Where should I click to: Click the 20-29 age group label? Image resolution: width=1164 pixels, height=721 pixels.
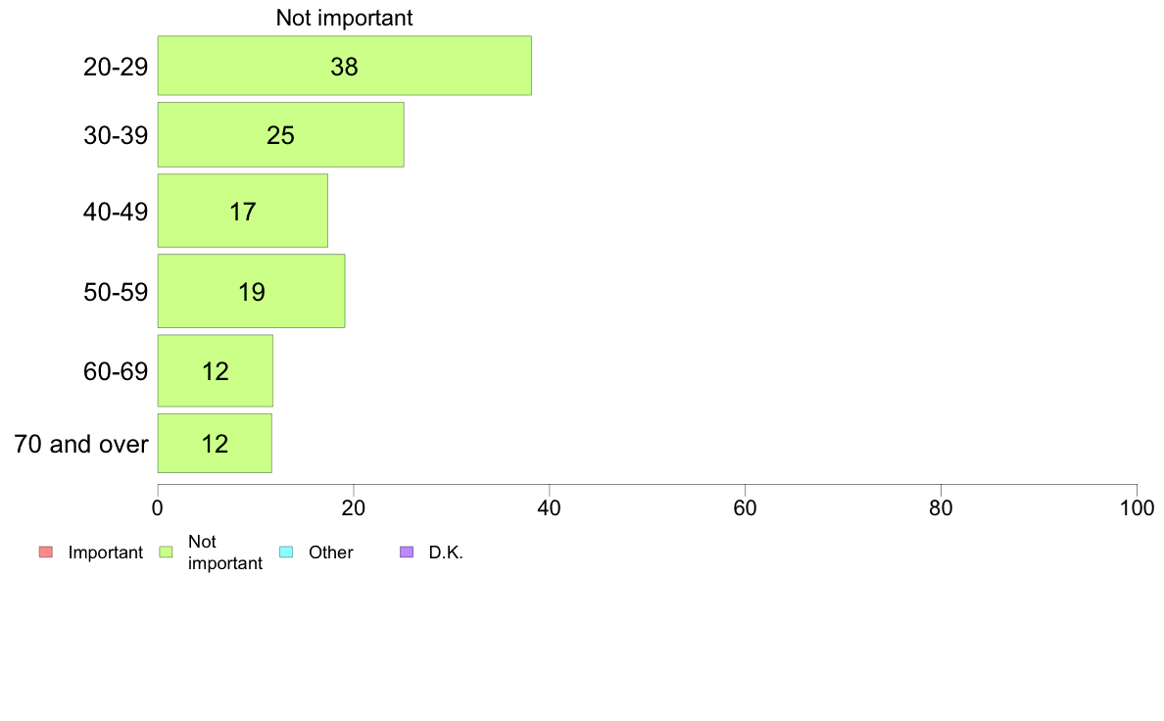point(116,67)
